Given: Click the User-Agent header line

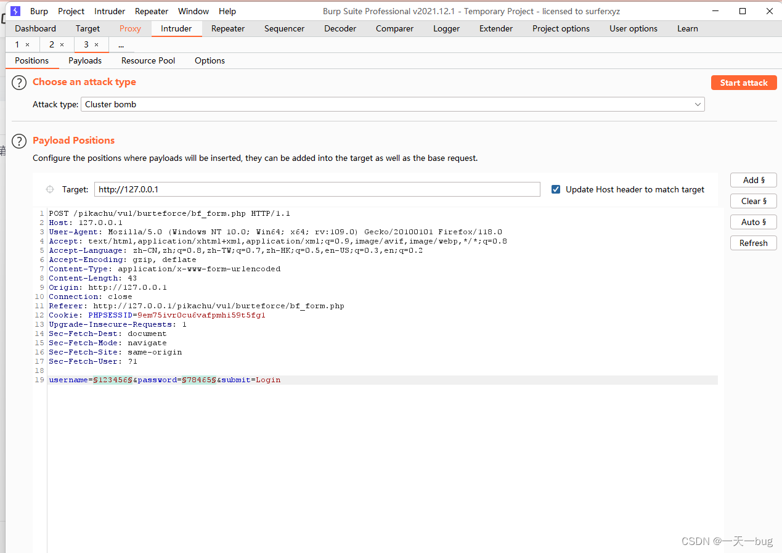Looking at the screenshot, I should click(x=275, y=232).
